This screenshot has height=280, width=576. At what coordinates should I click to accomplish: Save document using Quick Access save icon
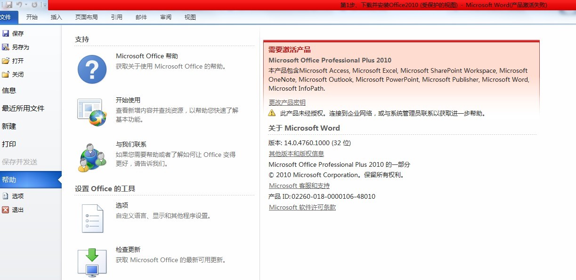(x=9, y=4)
